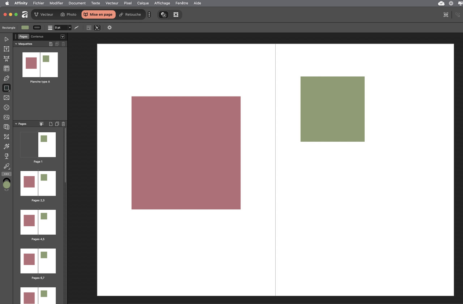This screenshot has width=463, height=304.
Task: Duplicate the selected pages in Pages section
Action: coord(57,124)
